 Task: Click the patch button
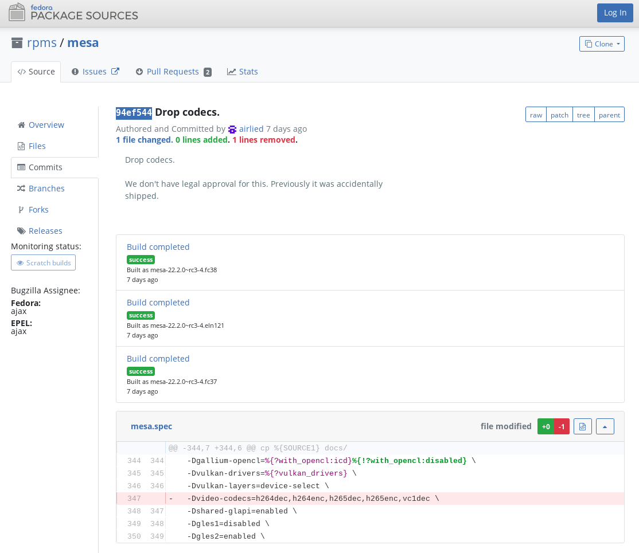pyautogui.click(x=559, y=115)
